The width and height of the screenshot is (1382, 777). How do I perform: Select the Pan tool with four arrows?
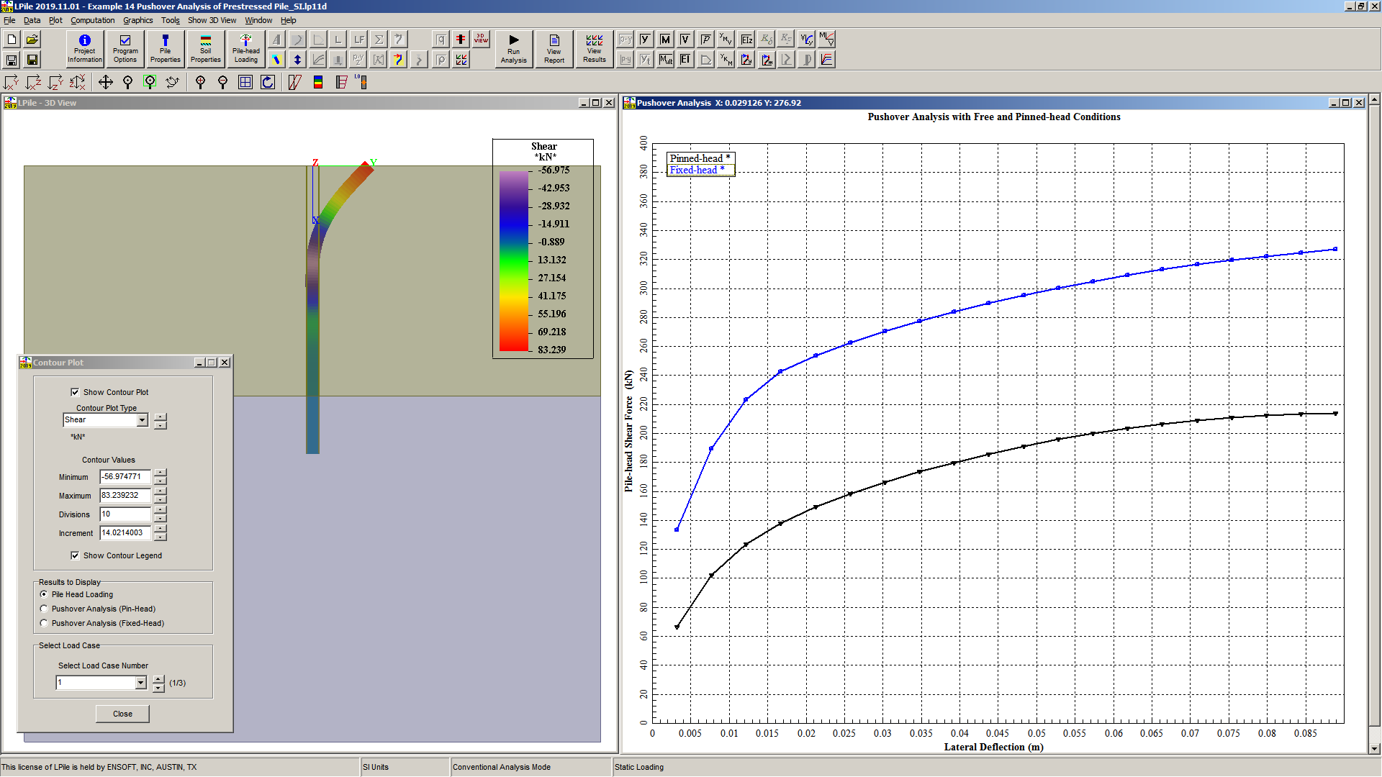point(106,82)
